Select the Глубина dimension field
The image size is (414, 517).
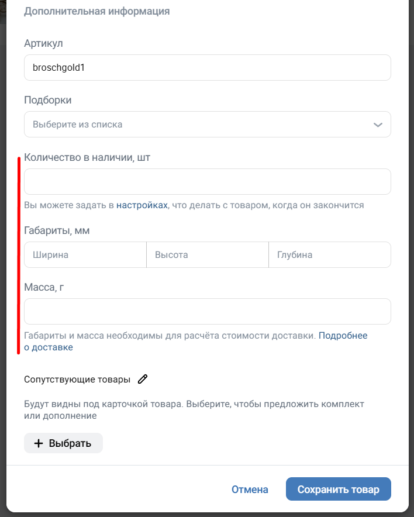pyautogui.click(x=329, y=255)
